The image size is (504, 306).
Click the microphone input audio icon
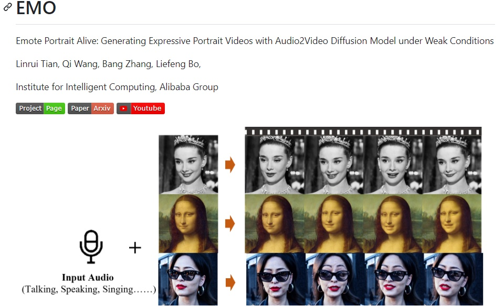[x=91, y=246]
